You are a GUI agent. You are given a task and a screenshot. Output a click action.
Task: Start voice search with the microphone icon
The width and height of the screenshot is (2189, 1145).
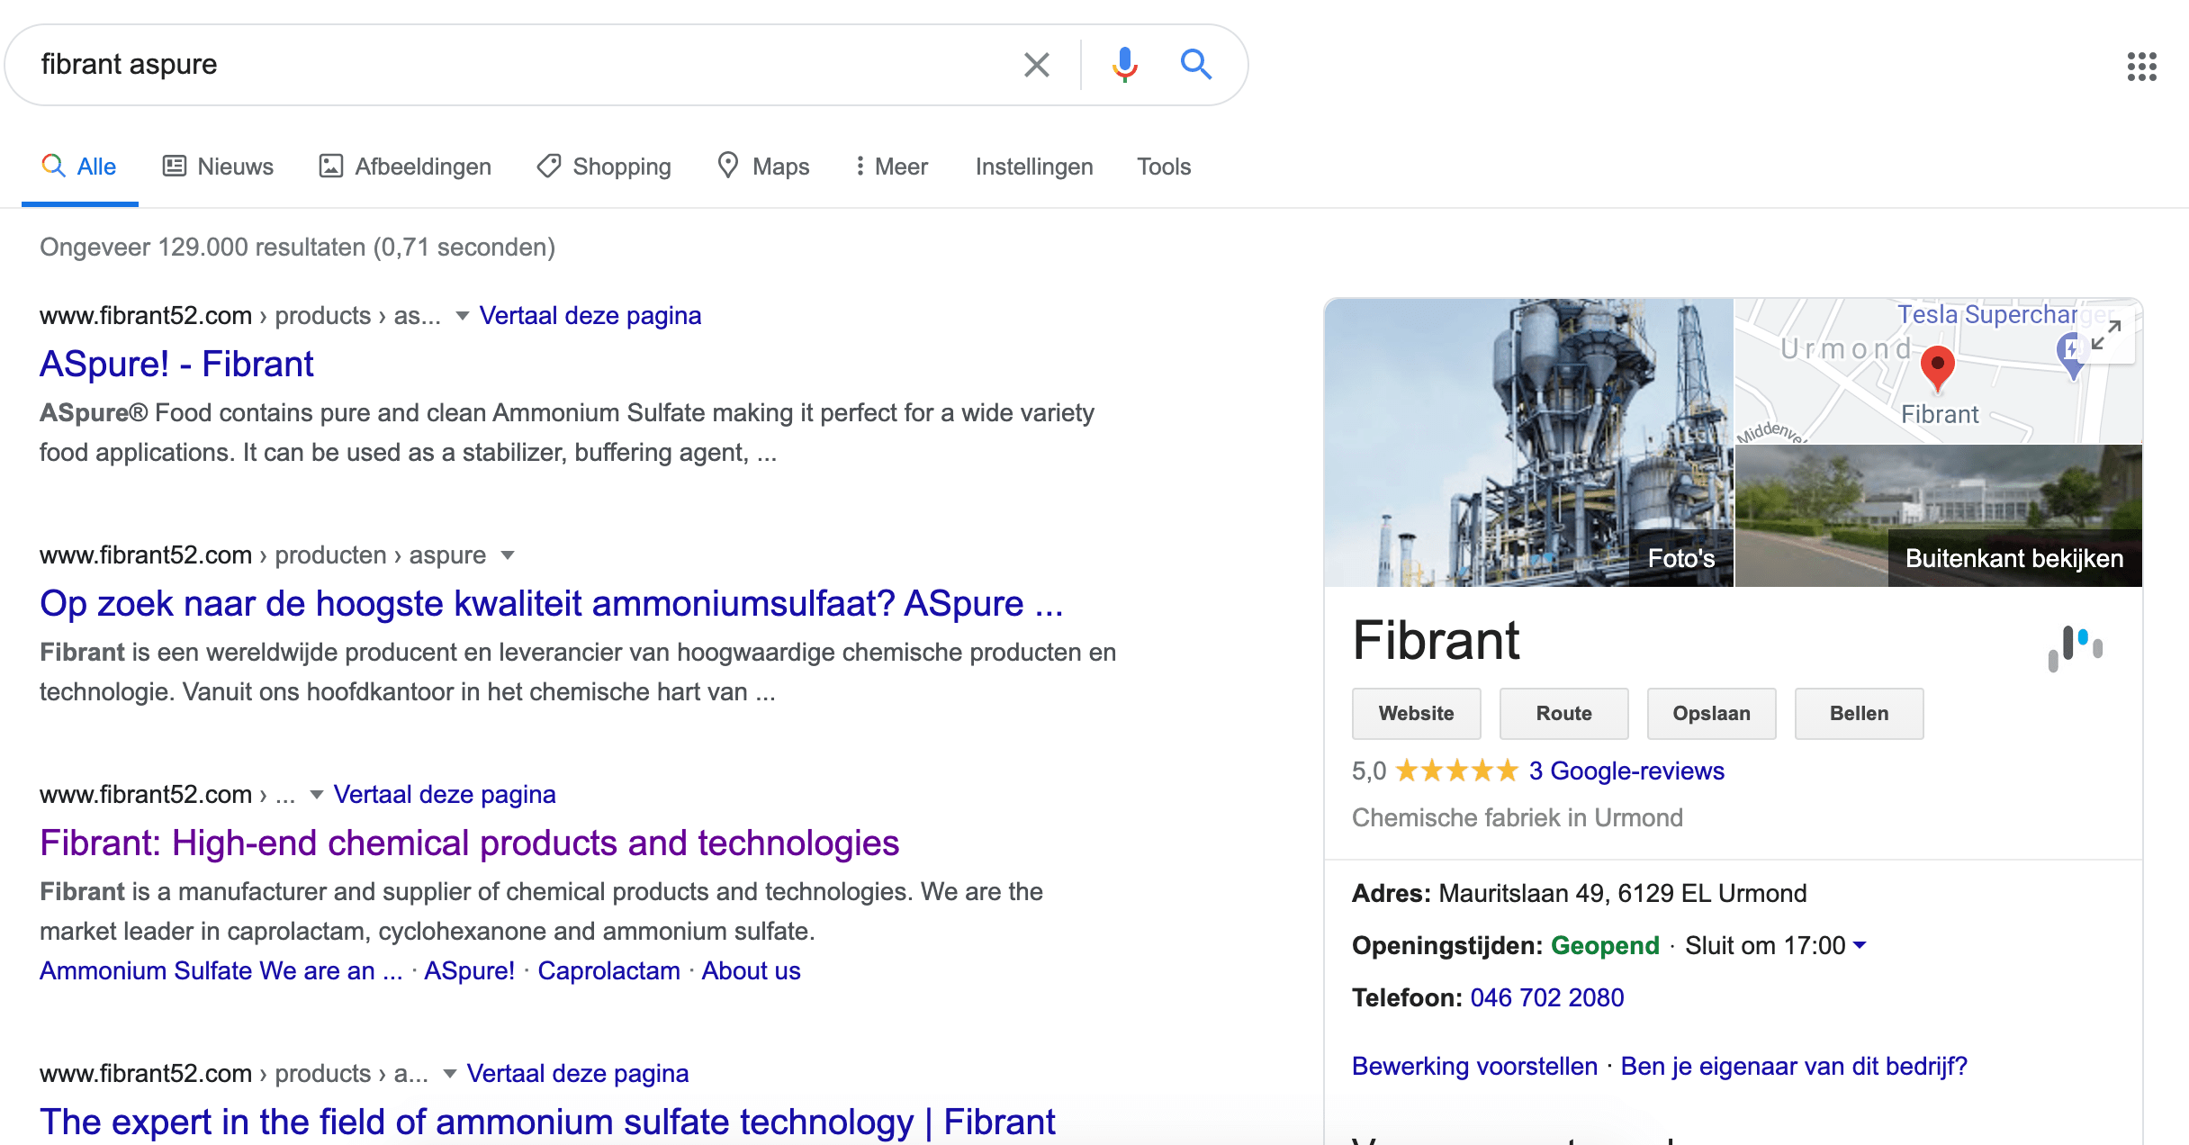[x=1124, y=65]
